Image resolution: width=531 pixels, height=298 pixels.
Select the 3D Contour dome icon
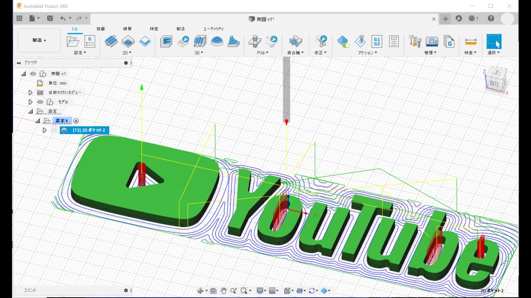coord(217,41)
